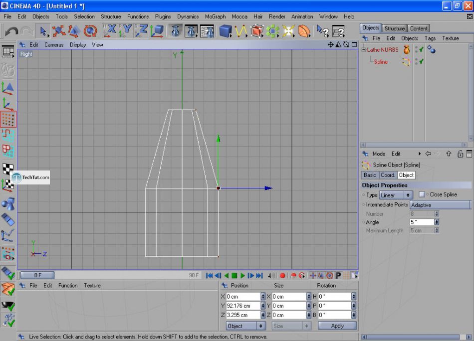The image size is (474, 341).
Task: Toggle Lathe NURBS visibility dots
Action: point(416,49)
